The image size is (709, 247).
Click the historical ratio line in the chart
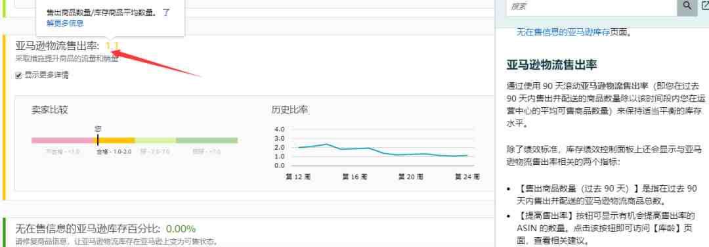383,150
